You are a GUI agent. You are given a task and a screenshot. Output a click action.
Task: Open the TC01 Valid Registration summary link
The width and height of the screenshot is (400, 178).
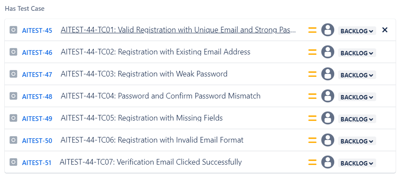coord(178,30)
